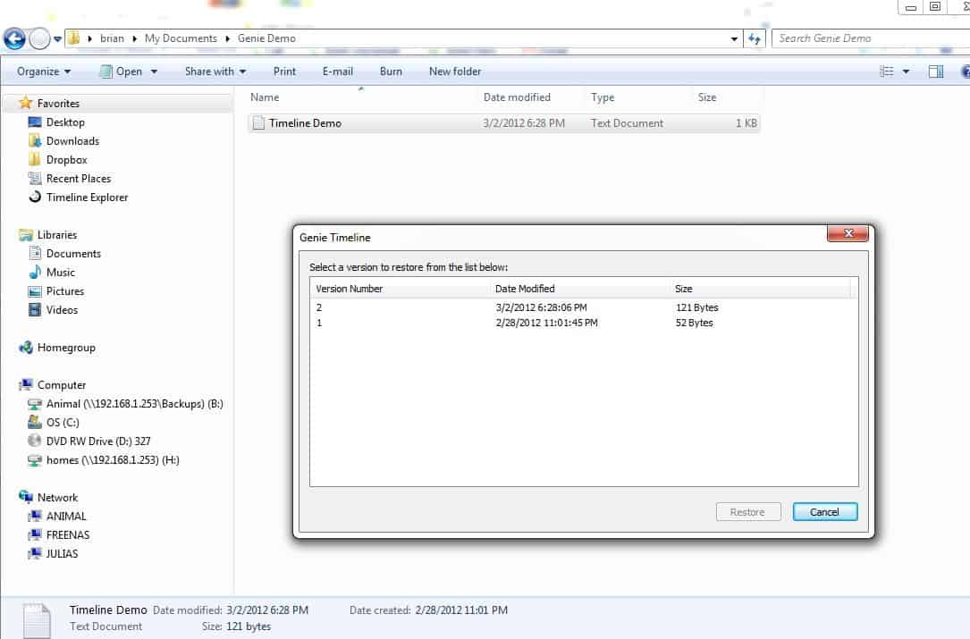
Task: Sort by Version Number column
Action: click(399, 289)
